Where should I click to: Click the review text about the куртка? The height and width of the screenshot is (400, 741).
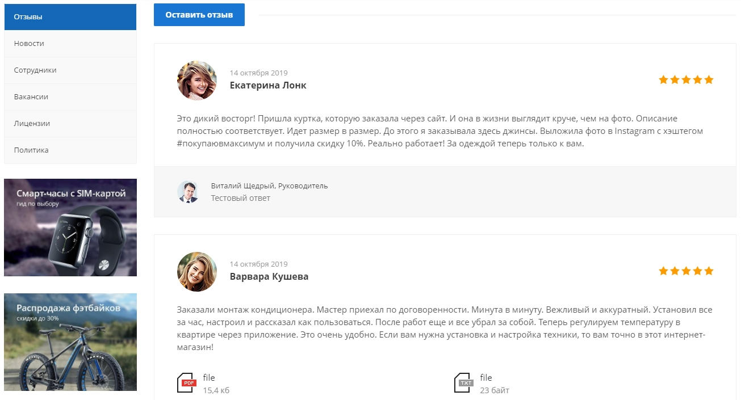(440, 131)
